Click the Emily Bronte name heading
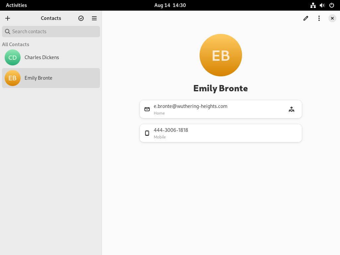Viewport: 340px width, 255px height. click(x=220, y=88)
